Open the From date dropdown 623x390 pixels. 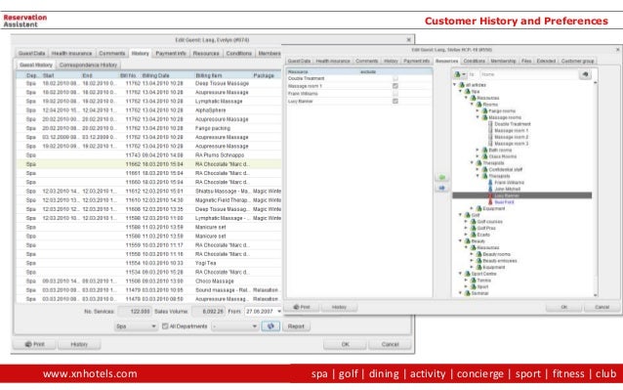(279, 311)
